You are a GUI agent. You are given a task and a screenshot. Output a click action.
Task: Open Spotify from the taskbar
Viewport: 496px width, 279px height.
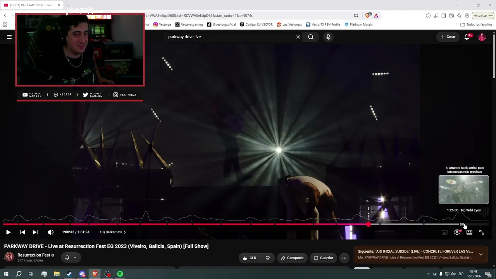120,274
